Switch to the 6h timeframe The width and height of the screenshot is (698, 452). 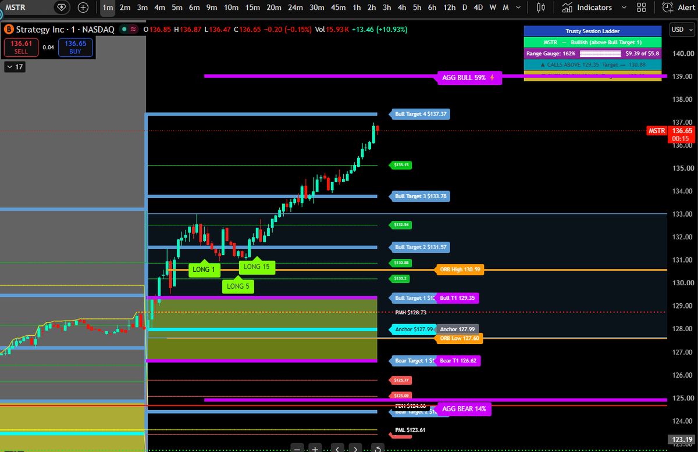coord(432,8)
